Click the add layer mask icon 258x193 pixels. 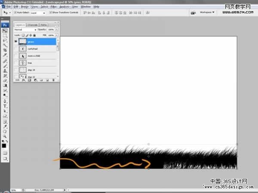pyautogui.click(x=29, y=80)
